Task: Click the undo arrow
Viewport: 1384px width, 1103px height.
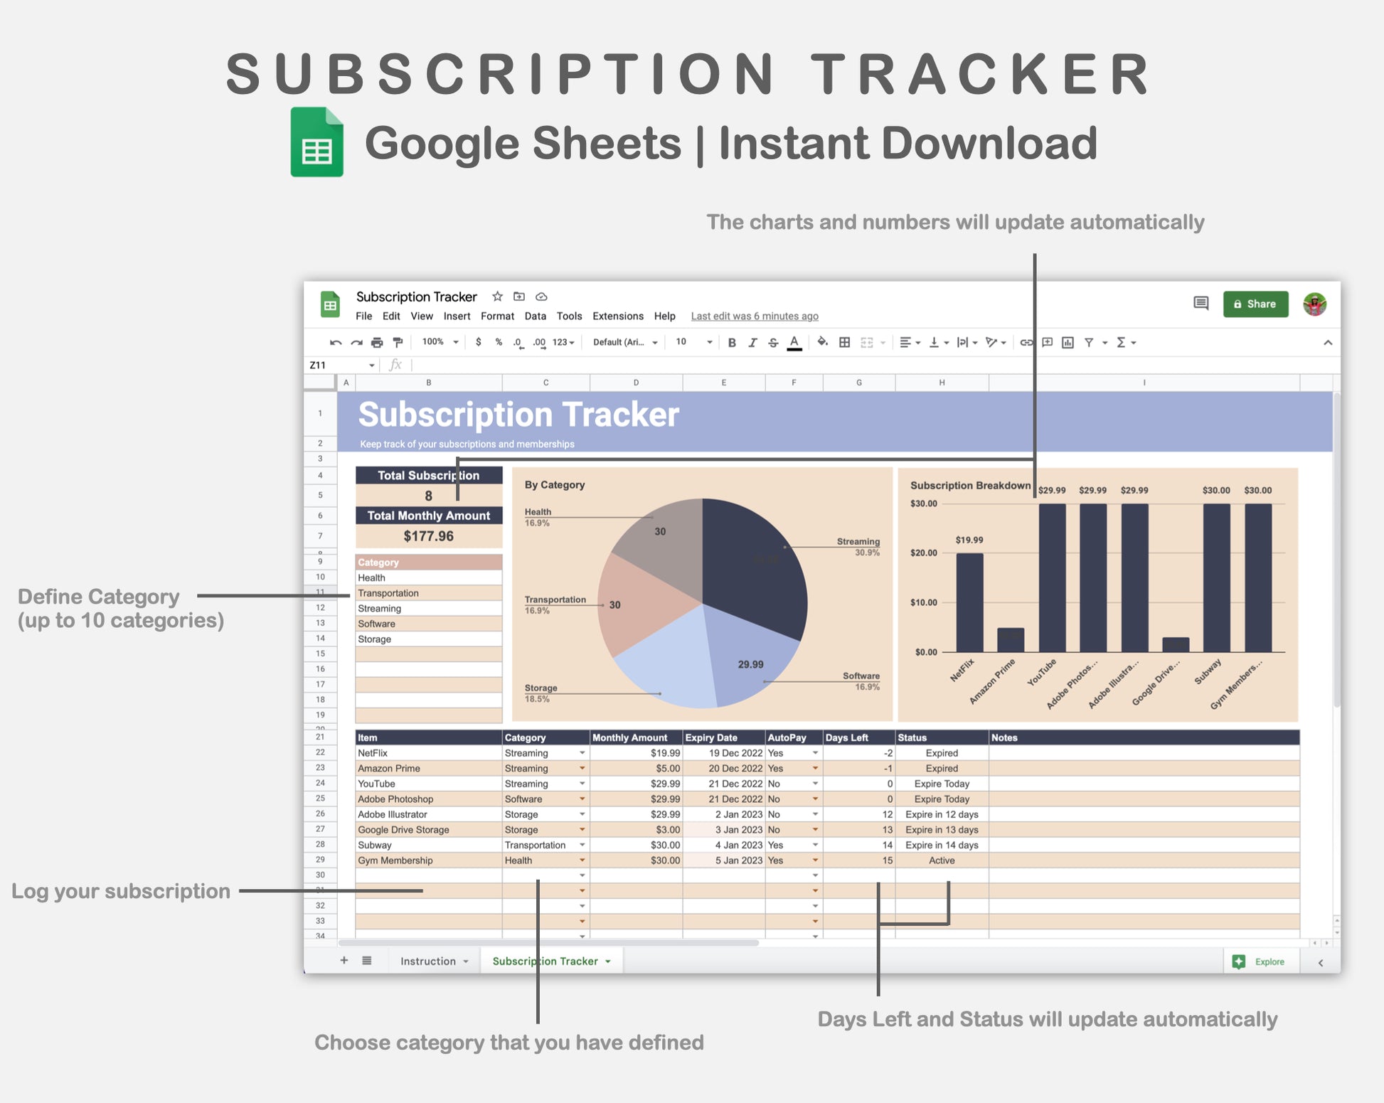Action: 336,343
